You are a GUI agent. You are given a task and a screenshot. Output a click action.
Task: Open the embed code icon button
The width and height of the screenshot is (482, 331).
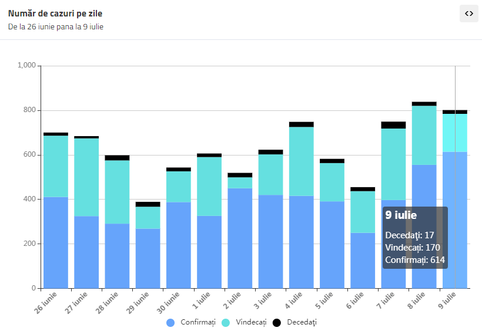point(469,13)
